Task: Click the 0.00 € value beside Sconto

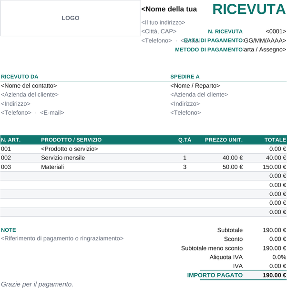Action: (277, 239)
